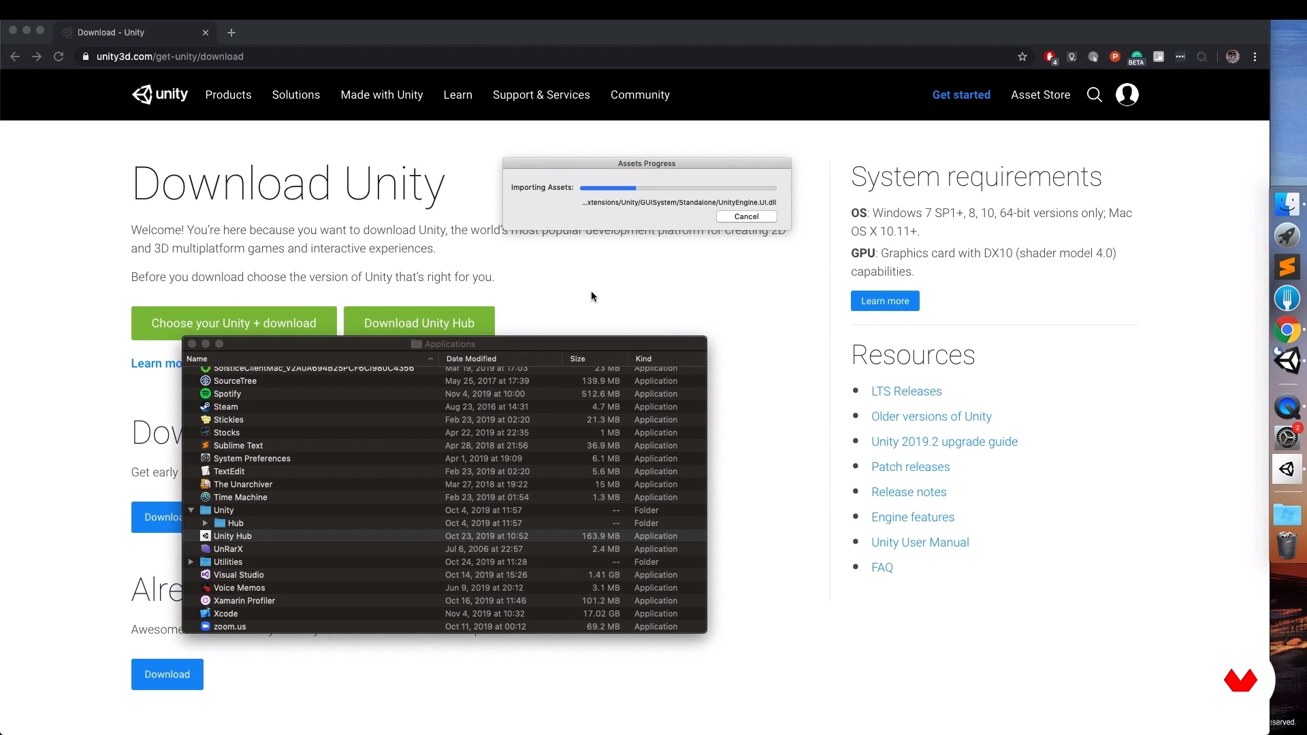This screenshot has height=735, width=1307.
Task: Click Choose your Unity + download button
Action: 233,323
